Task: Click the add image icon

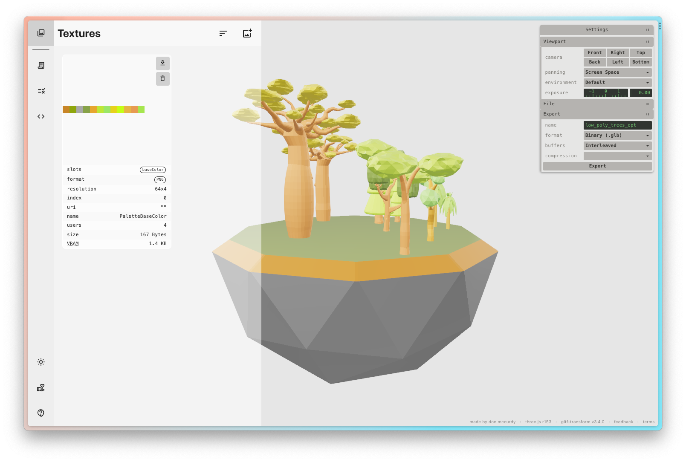Action: [247, 33]
